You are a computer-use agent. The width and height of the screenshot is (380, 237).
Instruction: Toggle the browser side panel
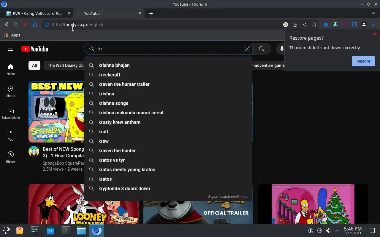(354, 25)
